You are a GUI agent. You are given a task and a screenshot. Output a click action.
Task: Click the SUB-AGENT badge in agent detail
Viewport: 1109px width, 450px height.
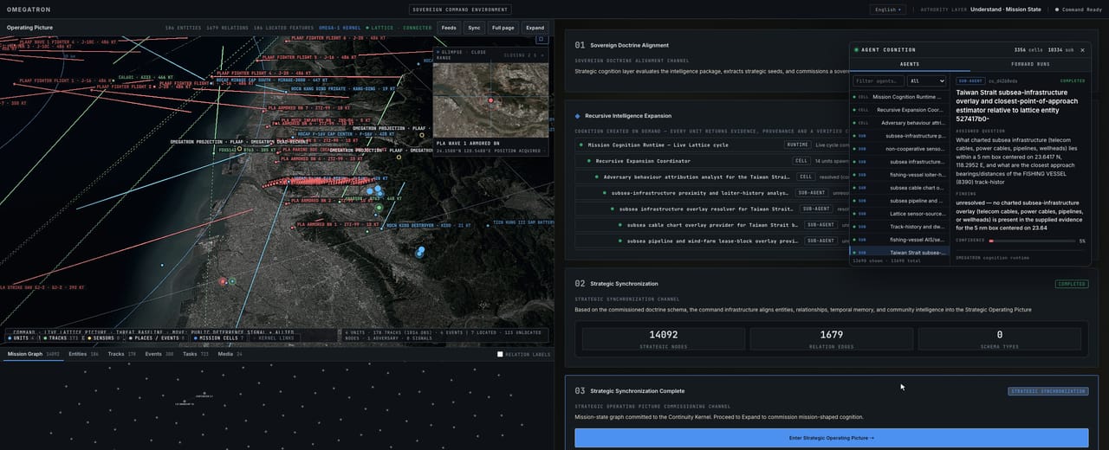pyautogui.click(x=971, y=80)
